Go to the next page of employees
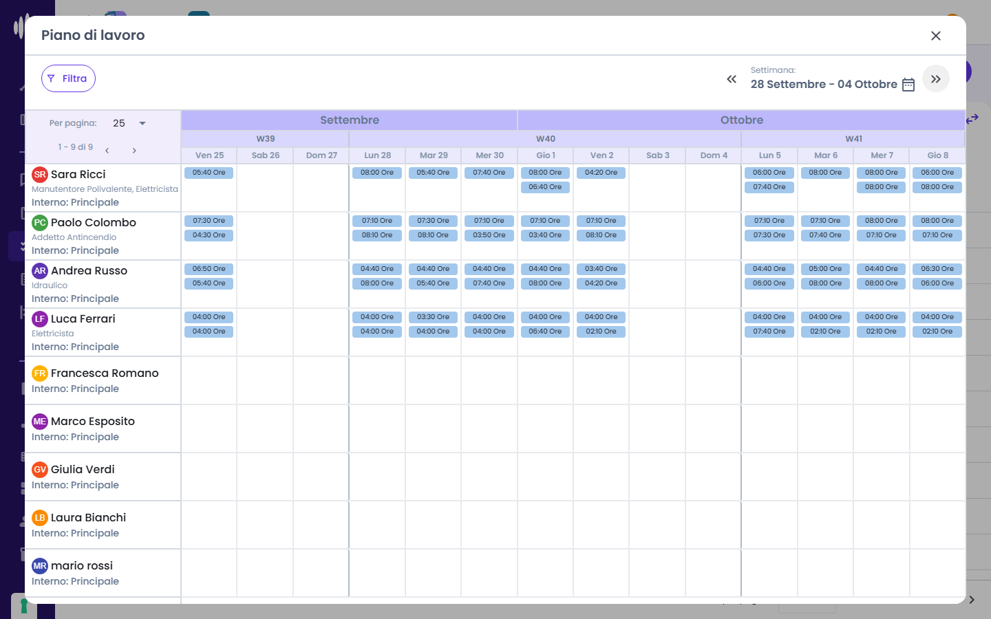Viewport: 991px width, 619px height. (x=134, y=150)
